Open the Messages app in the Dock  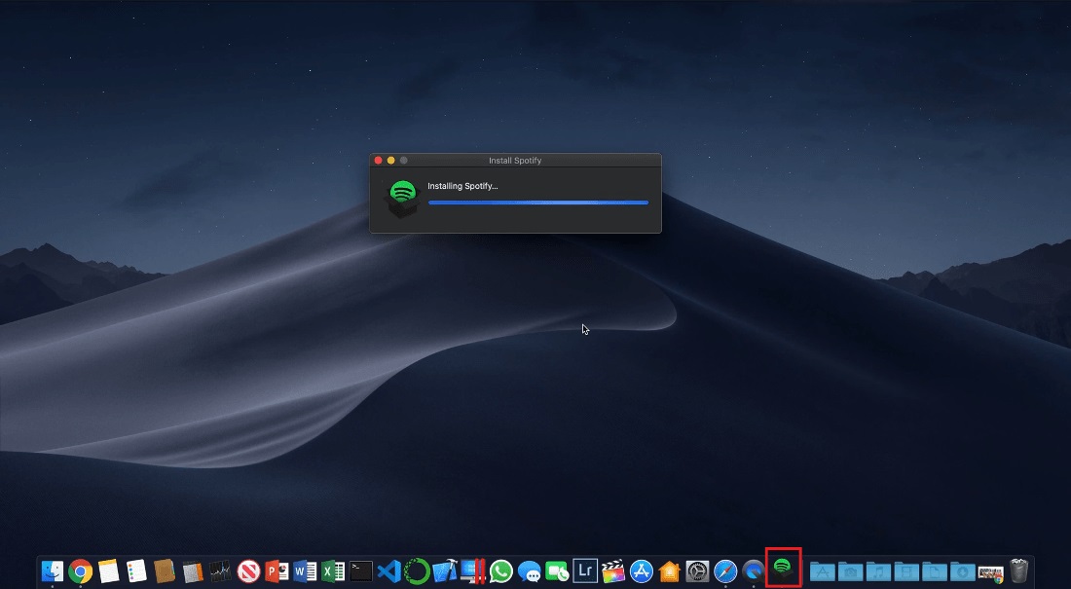click(x=530, y=571)
